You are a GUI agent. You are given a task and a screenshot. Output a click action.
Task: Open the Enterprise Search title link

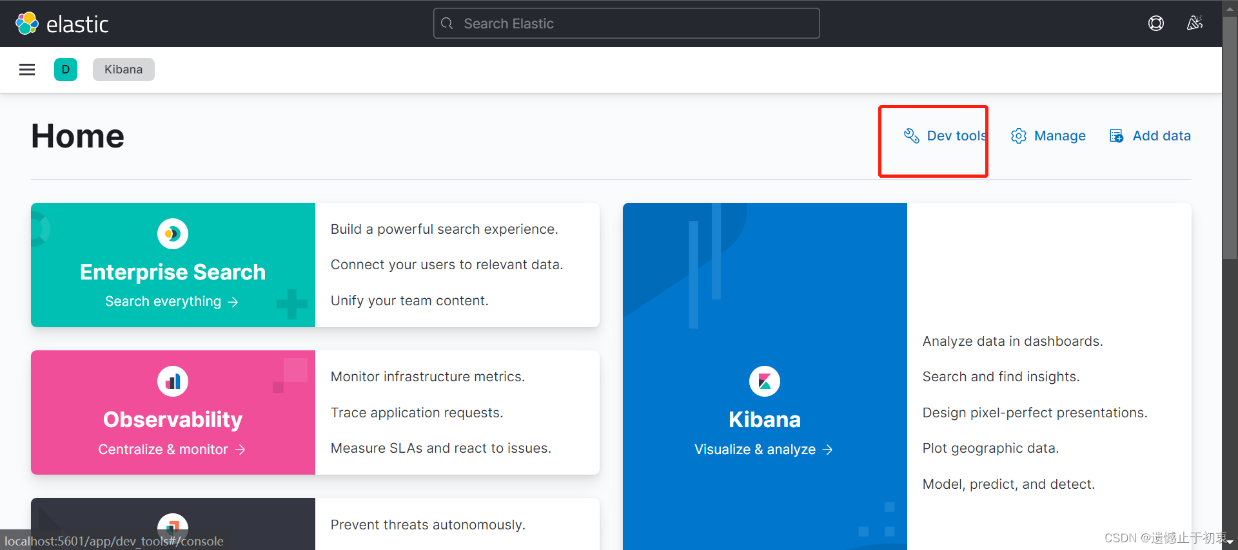point(173,272)
